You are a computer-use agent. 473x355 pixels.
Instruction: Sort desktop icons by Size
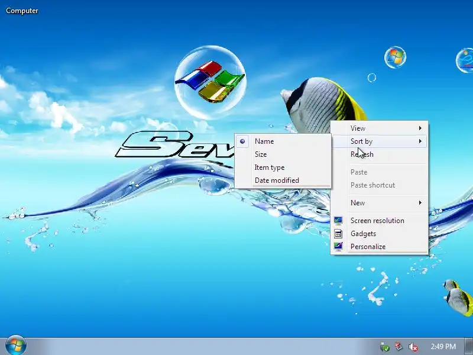[x=283, y=154]
